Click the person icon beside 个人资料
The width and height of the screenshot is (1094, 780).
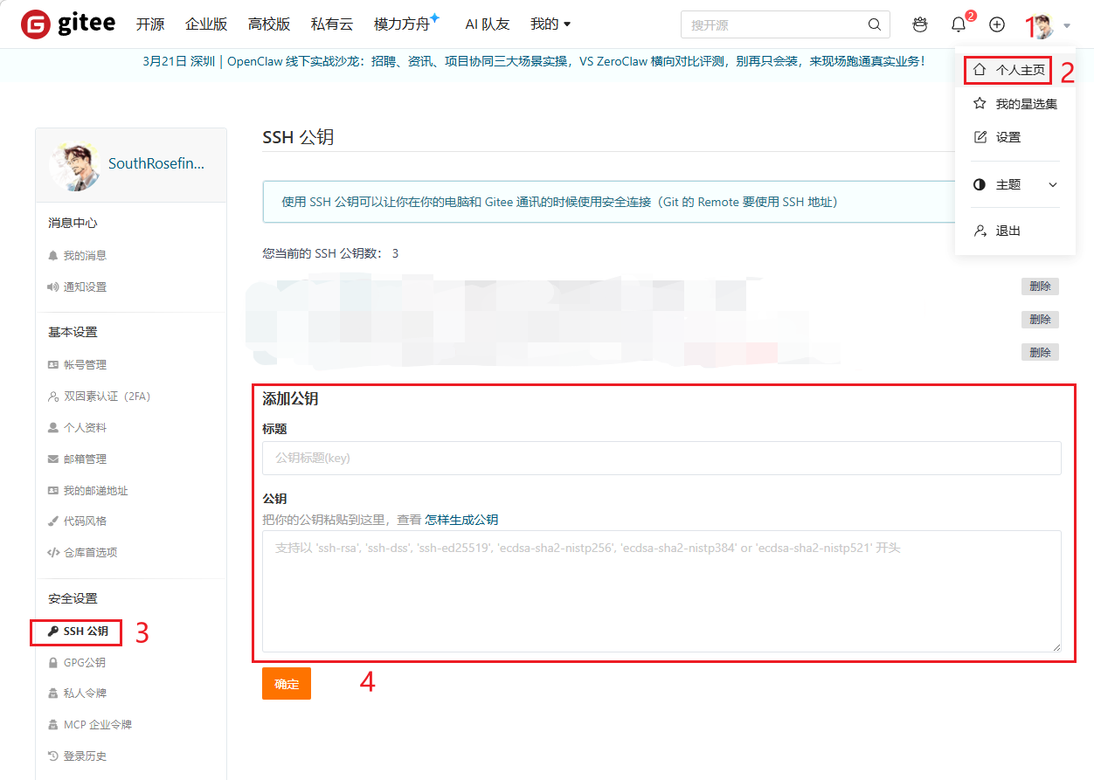53,428
